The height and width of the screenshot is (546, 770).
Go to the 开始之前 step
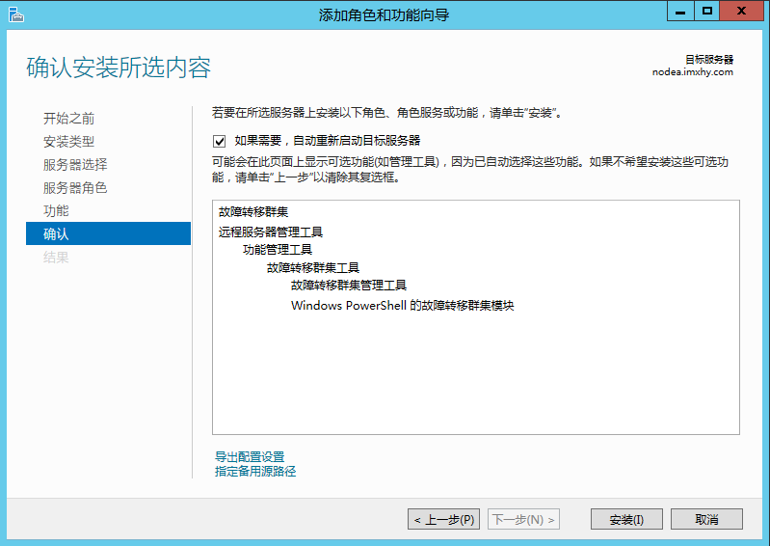(68, 119)
